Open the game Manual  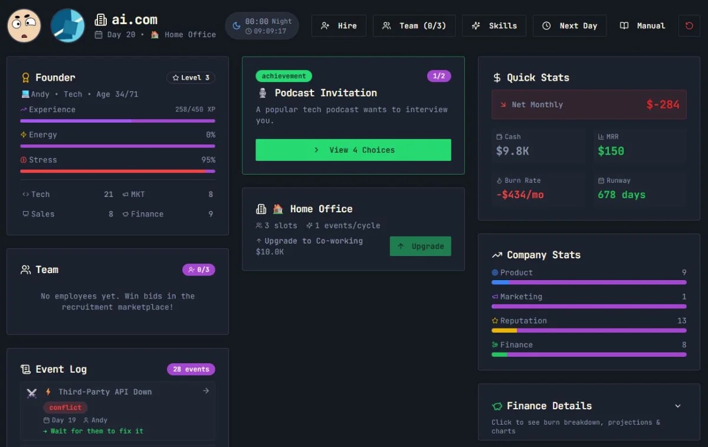pyautogui.click(x=643, y=25)
